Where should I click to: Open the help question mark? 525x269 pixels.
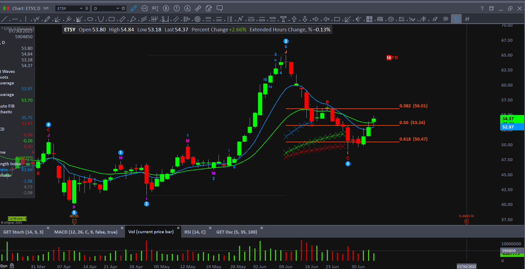pos(482,8)
